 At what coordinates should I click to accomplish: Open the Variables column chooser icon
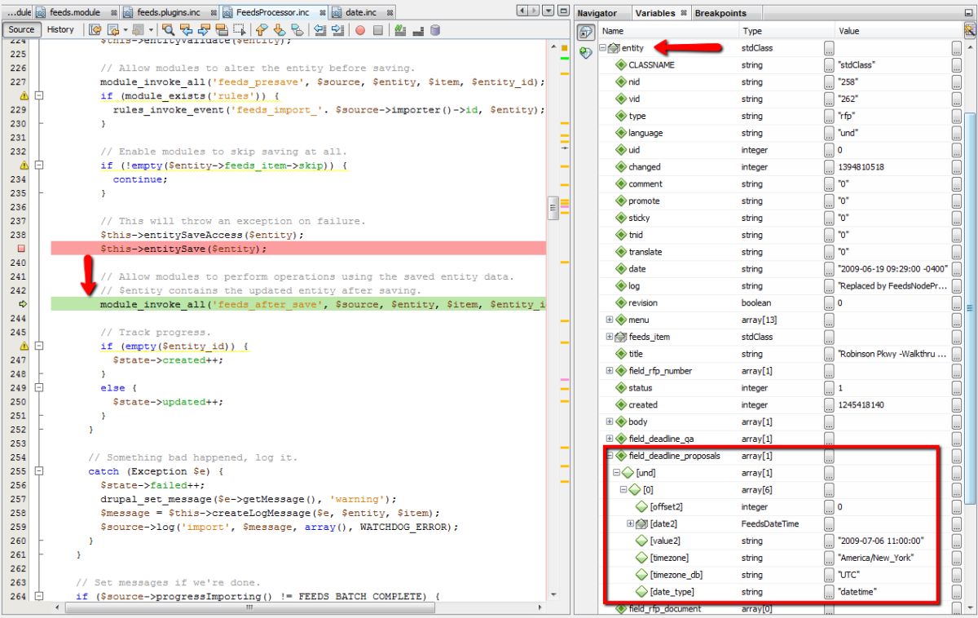pyautogui.click(x=970, y=31)
